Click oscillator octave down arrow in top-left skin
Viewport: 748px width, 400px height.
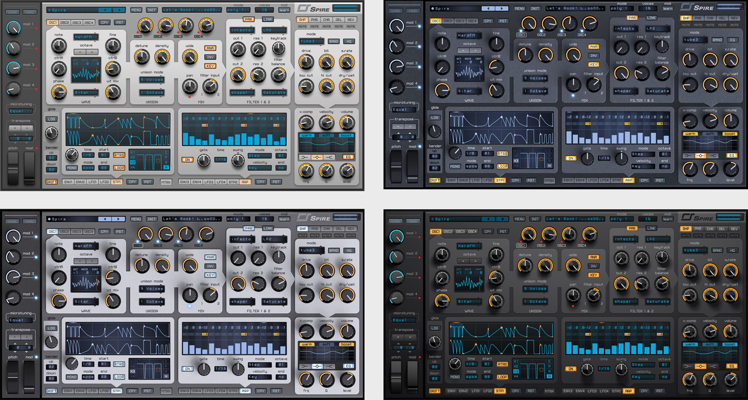point(80,52)
